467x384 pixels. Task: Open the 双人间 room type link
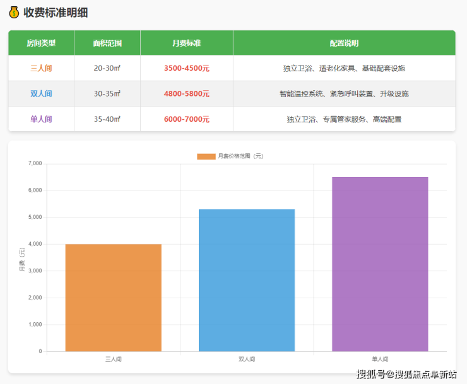coord(41,93)
